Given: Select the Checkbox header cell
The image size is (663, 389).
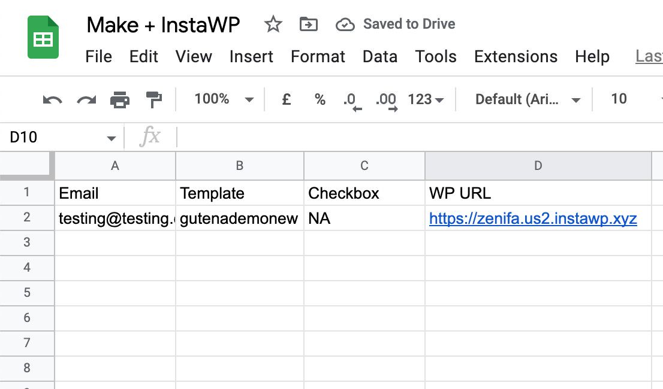Looking at the screenshot, I should (364, 193).
